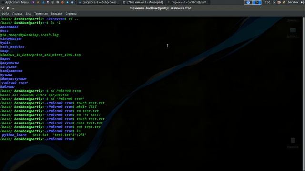The width and height of the screenshot is (305, 171).
Task: Open the Правка menu
Action: pyautogui.click(x=17, y=14)
